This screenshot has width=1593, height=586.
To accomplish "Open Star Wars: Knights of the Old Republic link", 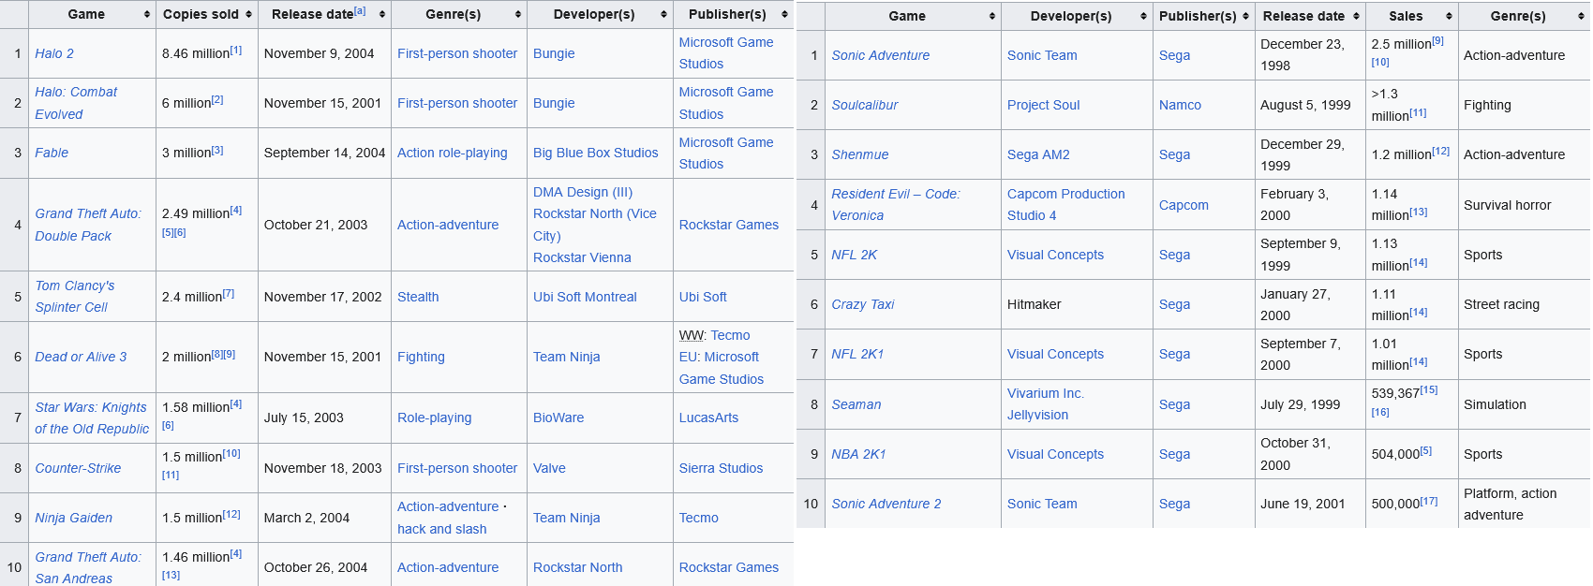I will point(92,418).
